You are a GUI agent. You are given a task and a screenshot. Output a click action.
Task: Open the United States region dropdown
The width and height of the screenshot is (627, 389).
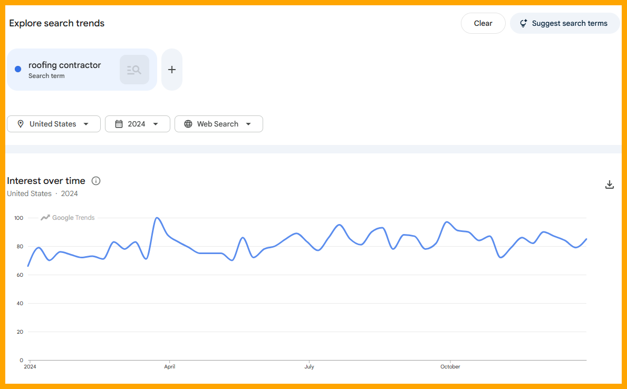coord(53,123)
